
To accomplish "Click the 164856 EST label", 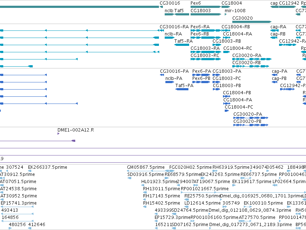I will tap(10, 217).
